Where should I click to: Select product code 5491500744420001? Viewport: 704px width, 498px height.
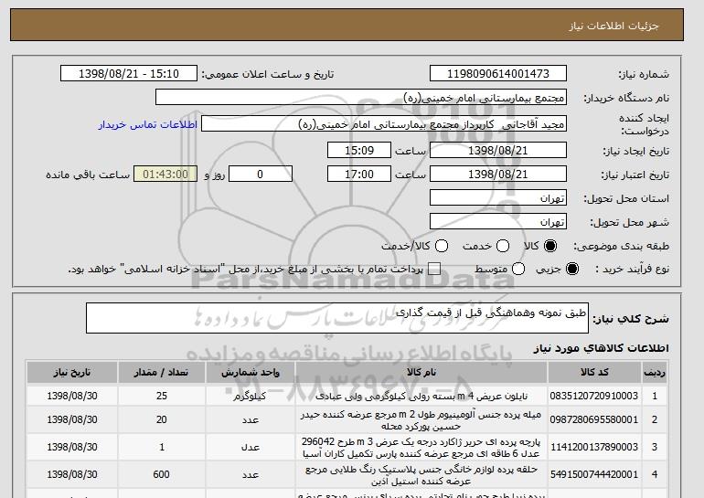[x=594, y=474]
